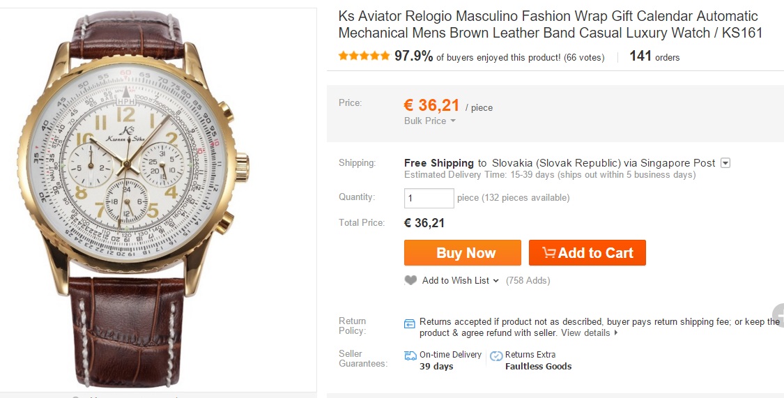This screenshot has width=784, height=398.
Task: Expand the Add to Wish List chevron
Action: (496, 281)
